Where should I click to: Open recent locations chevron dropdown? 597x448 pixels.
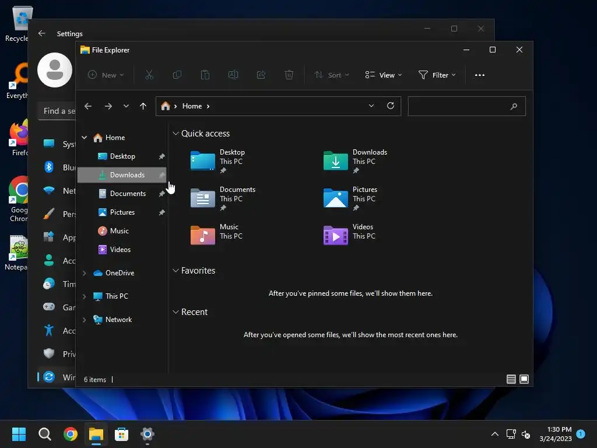[x=126, y=106]
